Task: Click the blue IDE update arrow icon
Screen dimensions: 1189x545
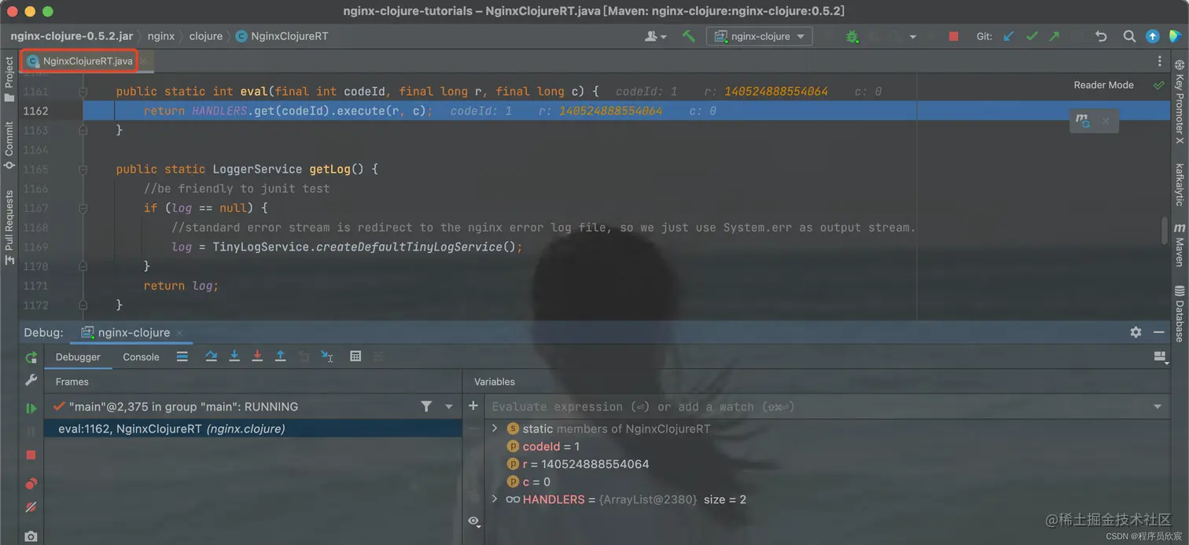Action: click(1152, 36)
